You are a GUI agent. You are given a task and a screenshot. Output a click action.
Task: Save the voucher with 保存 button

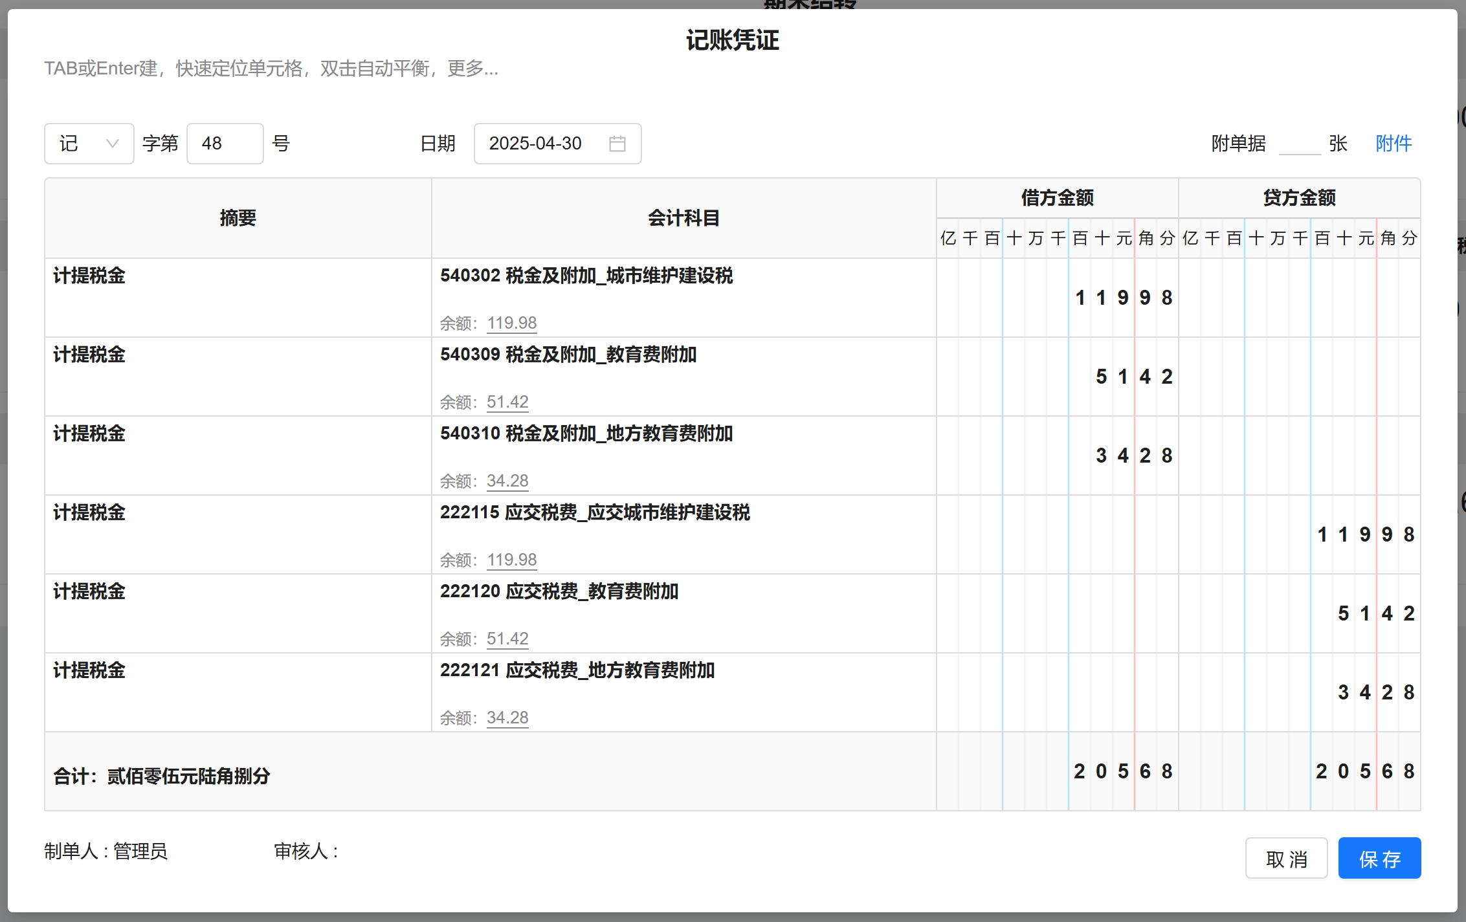tap(1379, 859)
